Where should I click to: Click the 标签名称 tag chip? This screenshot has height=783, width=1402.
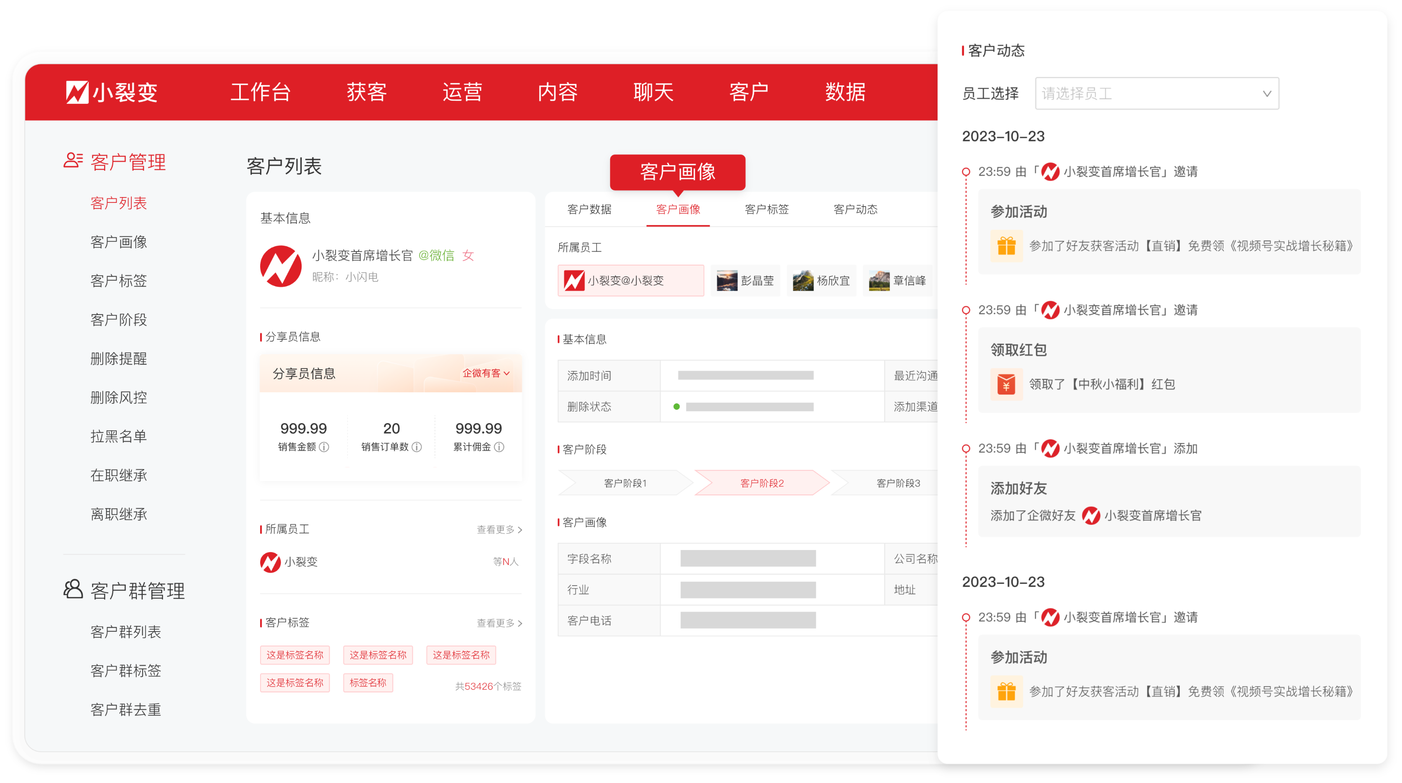pyautogui.click(x=368, y=683)
